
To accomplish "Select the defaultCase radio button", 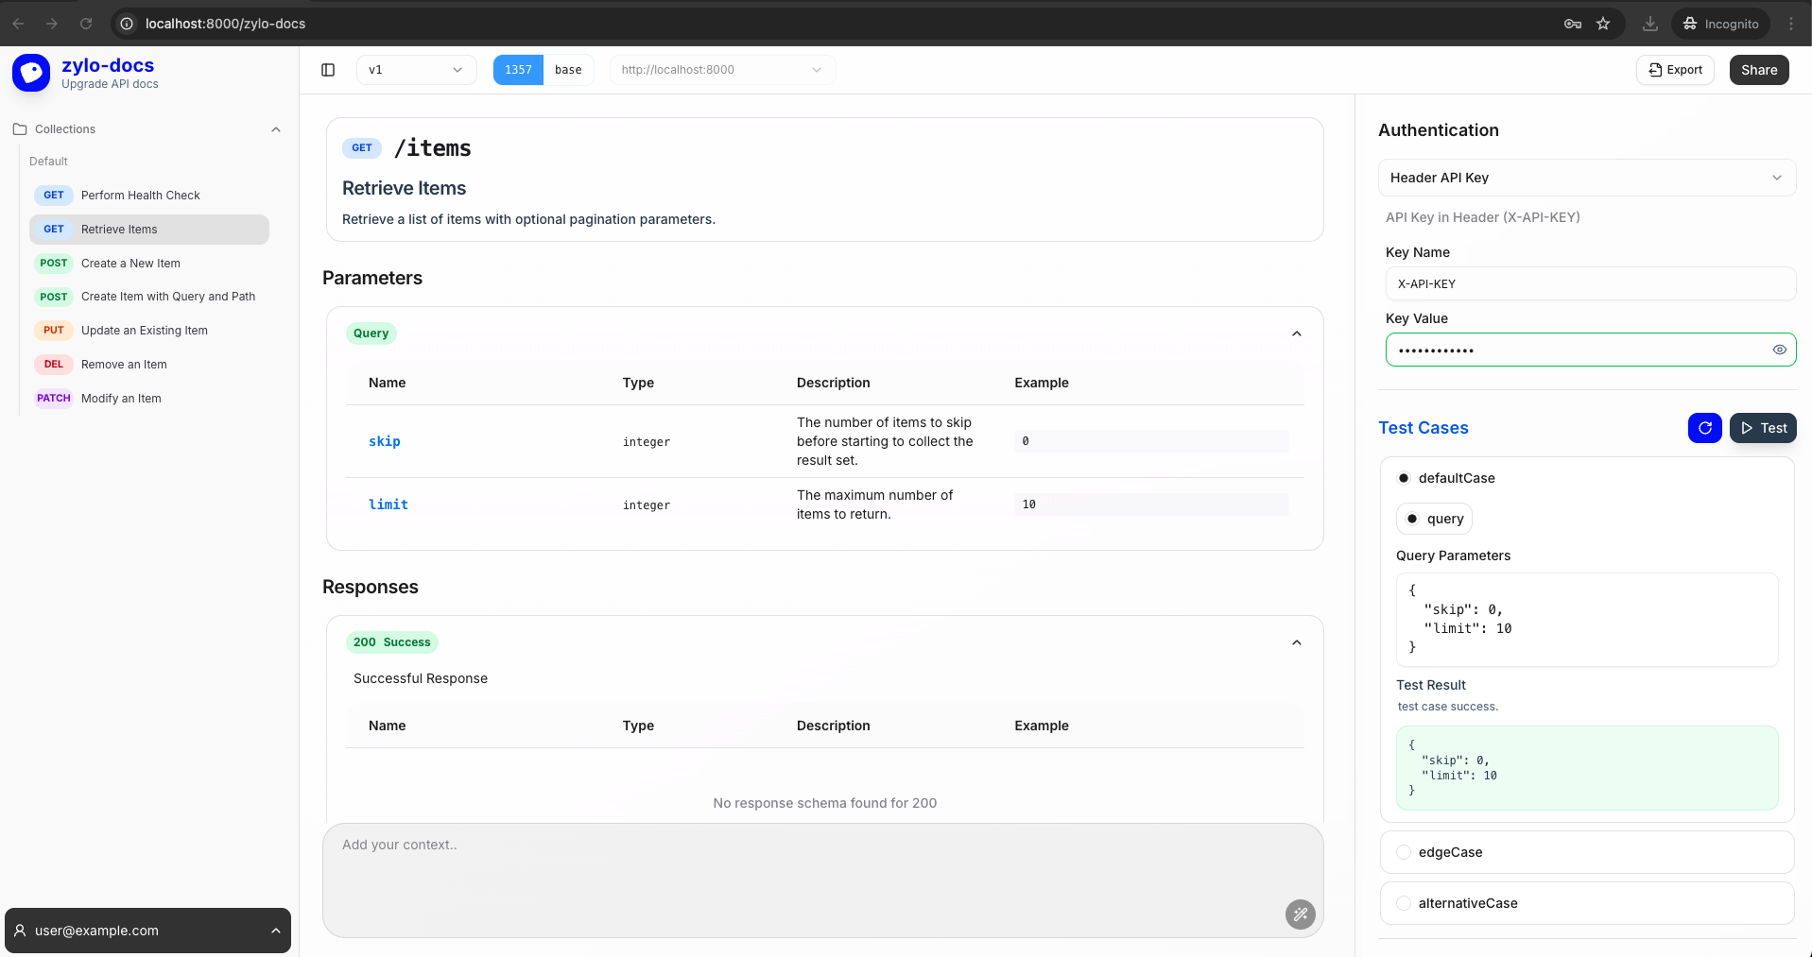I will coord(1404,478).
